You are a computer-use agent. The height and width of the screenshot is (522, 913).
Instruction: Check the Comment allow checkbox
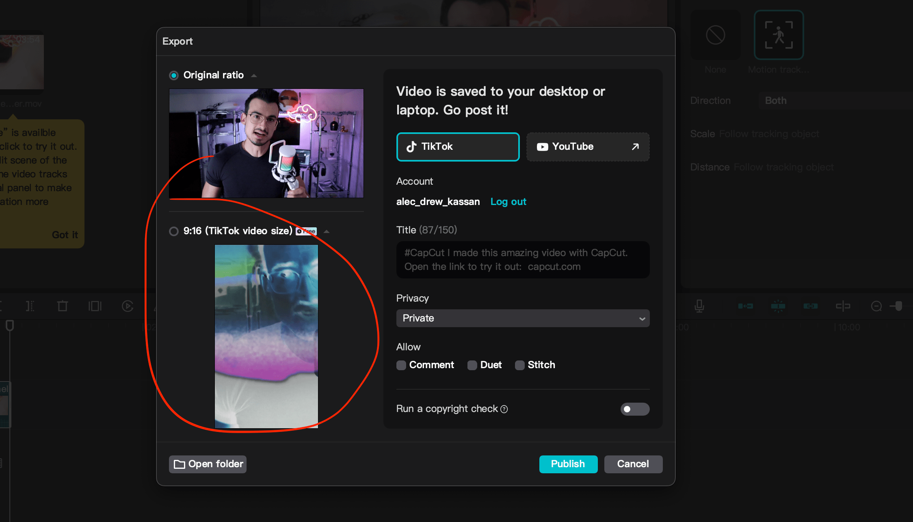(x=401, y=365)
